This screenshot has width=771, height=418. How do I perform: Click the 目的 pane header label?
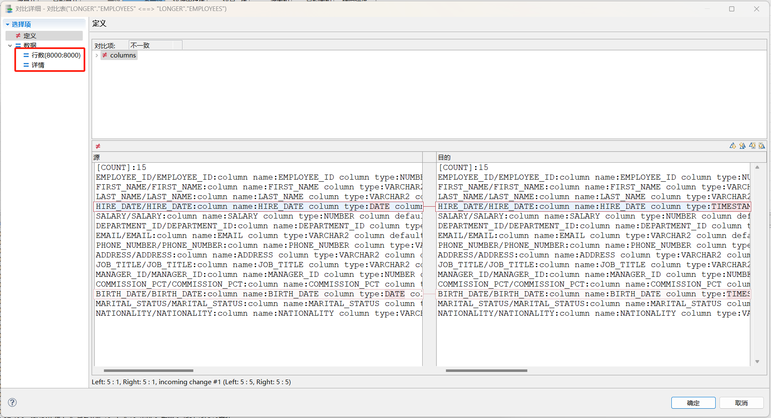coord(444,157)
